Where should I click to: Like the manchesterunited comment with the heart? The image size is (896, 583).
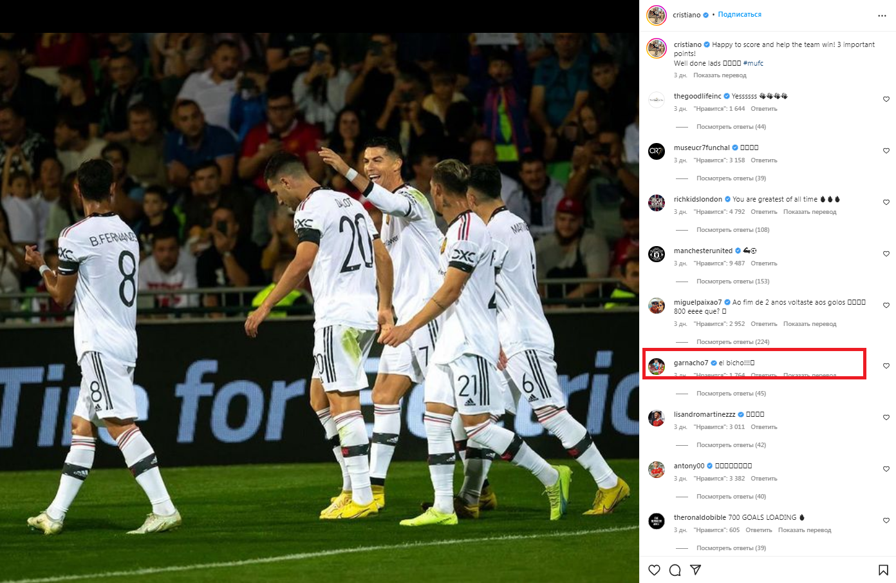(886, 254)
